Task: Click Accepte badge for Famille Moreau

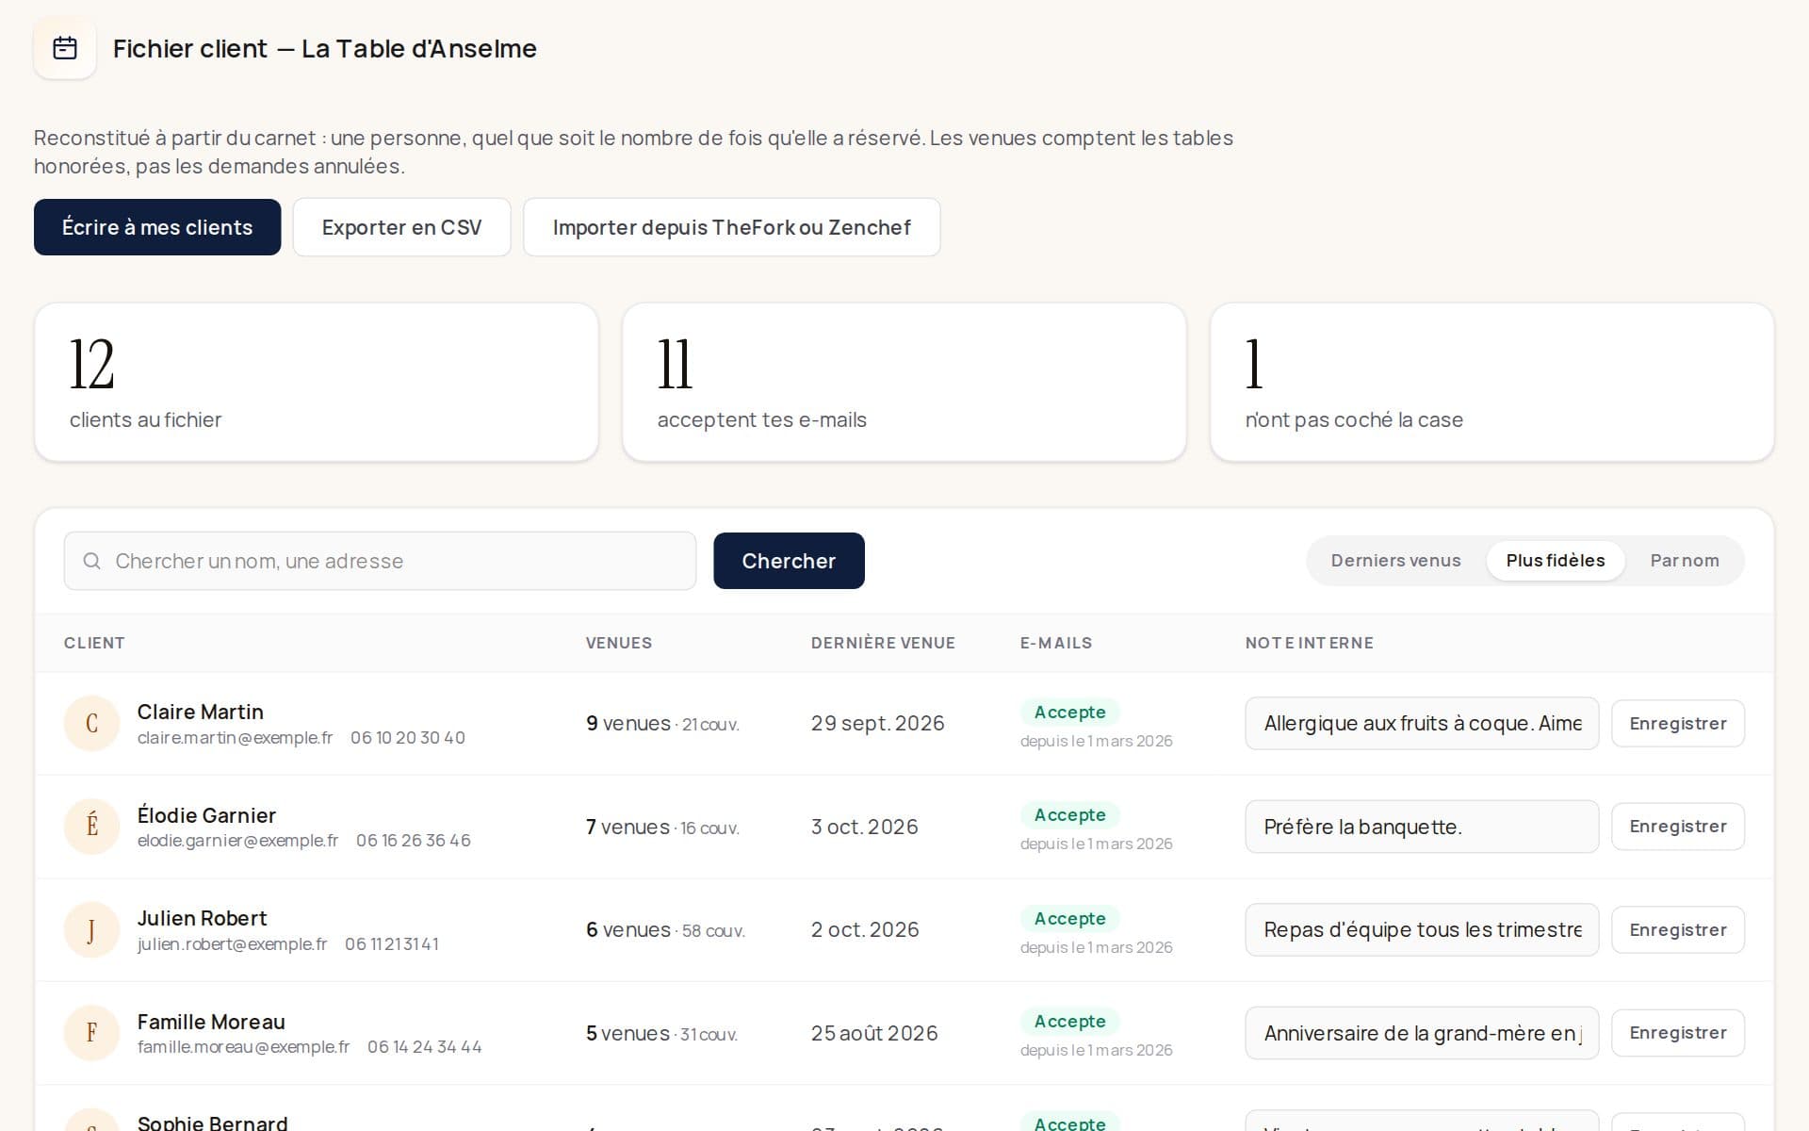Action: click(1069, 1021)
